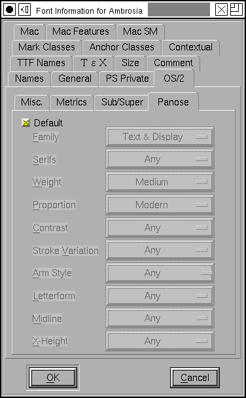The width and height of the screenshot is (246, 398).
Task: Switch to the Metrics sub-tab
Action: pos(71,102)
